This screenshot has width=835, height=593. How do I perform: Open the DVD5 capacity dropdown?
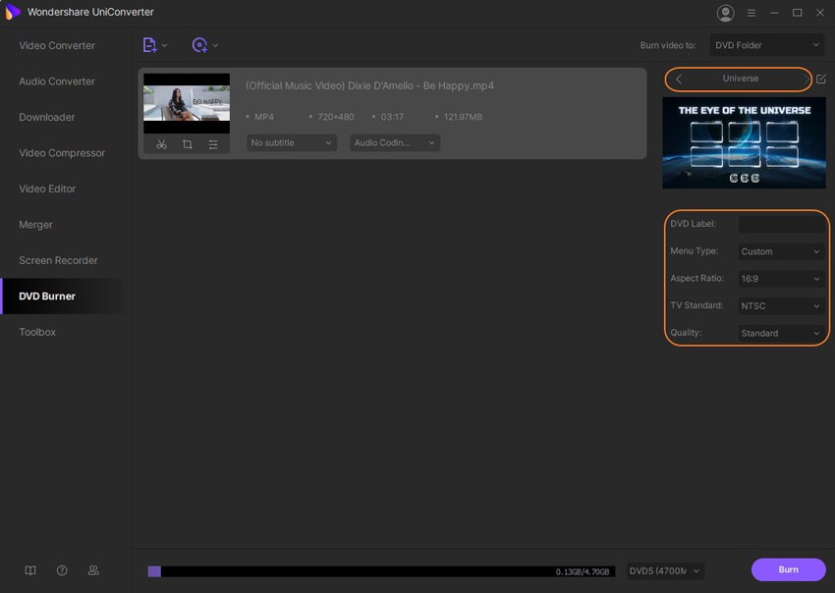(x=664, y=570)
